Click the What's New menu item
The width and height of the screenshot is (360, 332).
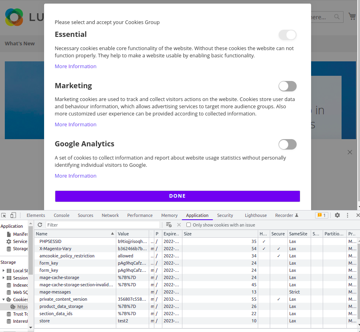20,44
